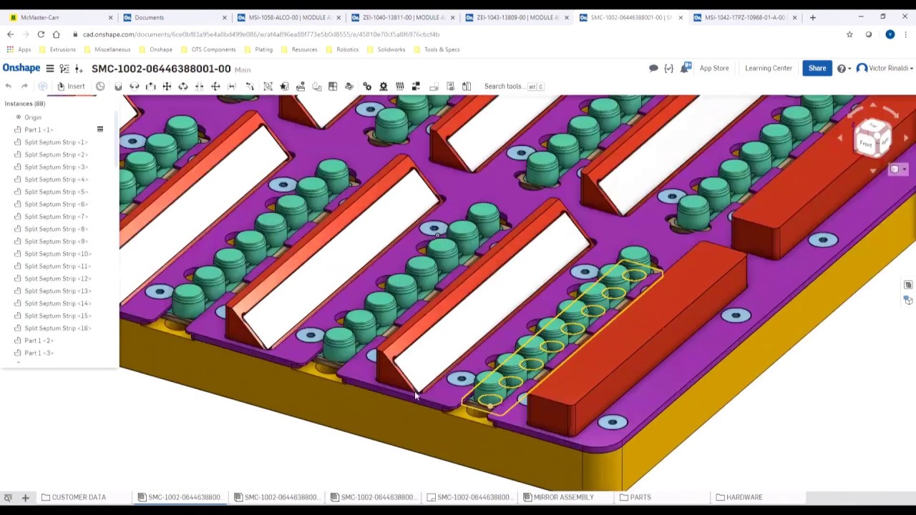Open the view cube display options dropdown

pos(897,170)
